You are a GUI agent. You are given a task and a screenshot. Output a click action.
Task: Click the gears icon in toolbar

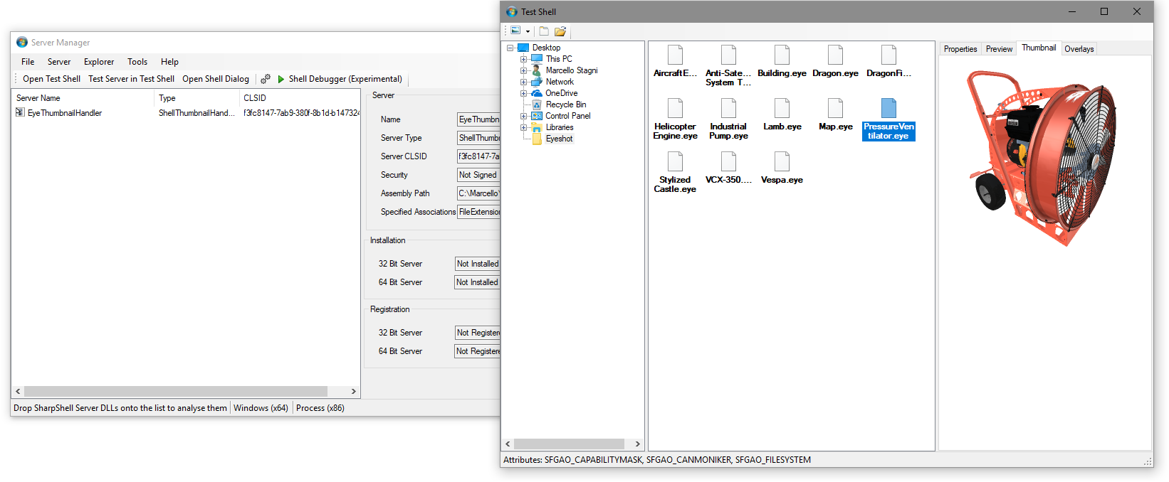[x=266, y=79]
